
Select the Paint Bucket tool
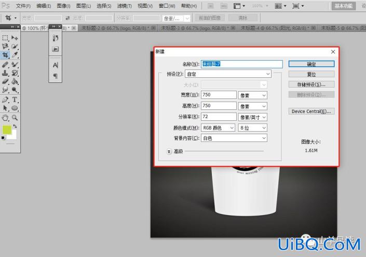15,81
